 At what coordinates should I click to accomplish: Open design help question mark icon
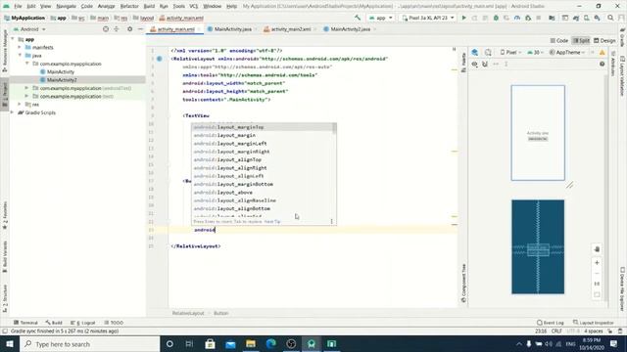pyautogui.click(x=602, y=64)
